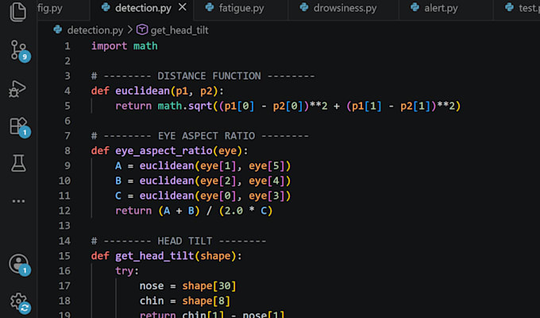Viewport: 540px width, 318px height.
Task: Click the breadcrumb chevron separator
Action: click(x=129, y=30)
